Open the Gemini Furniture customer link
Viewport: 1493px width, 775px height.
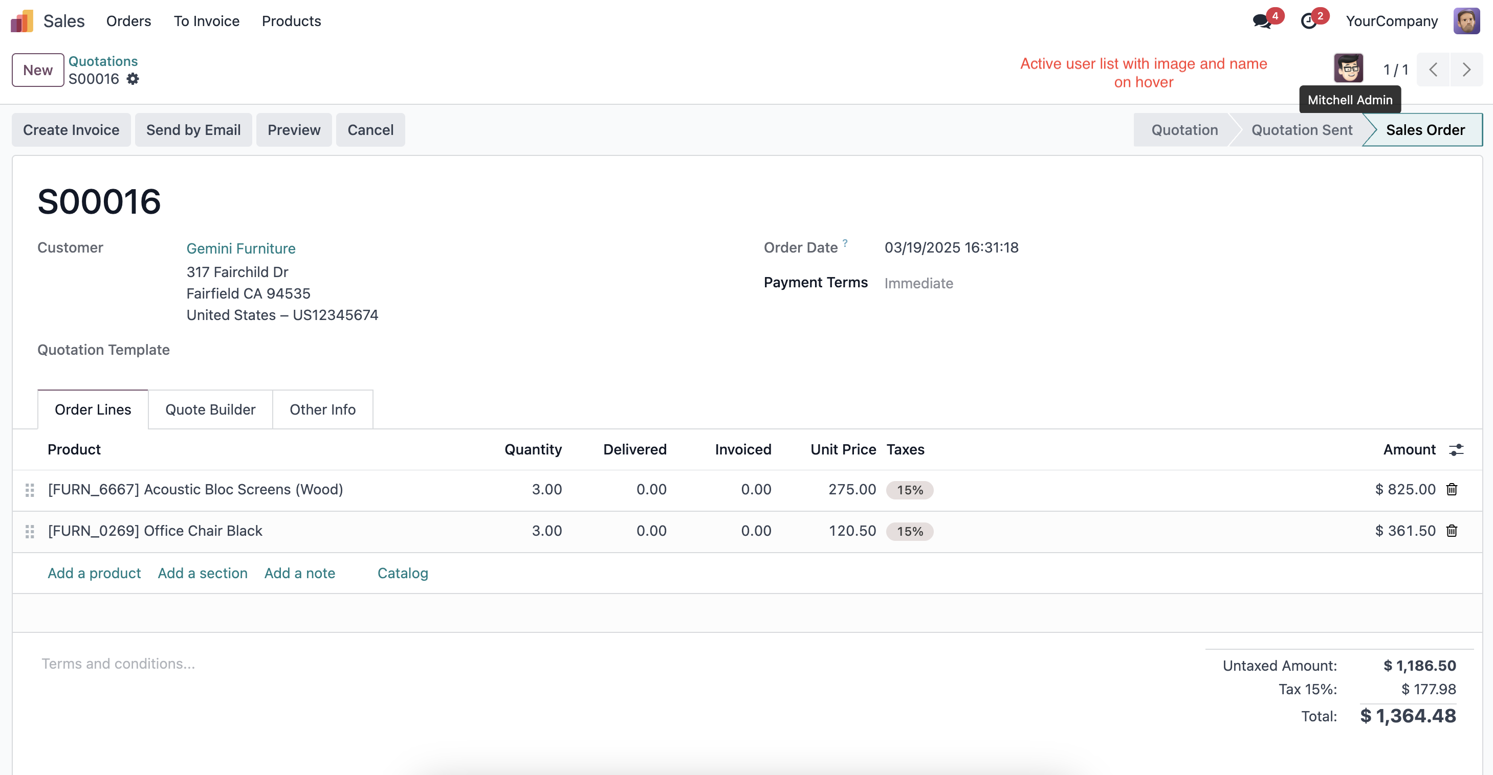click(x=240, y=248)
